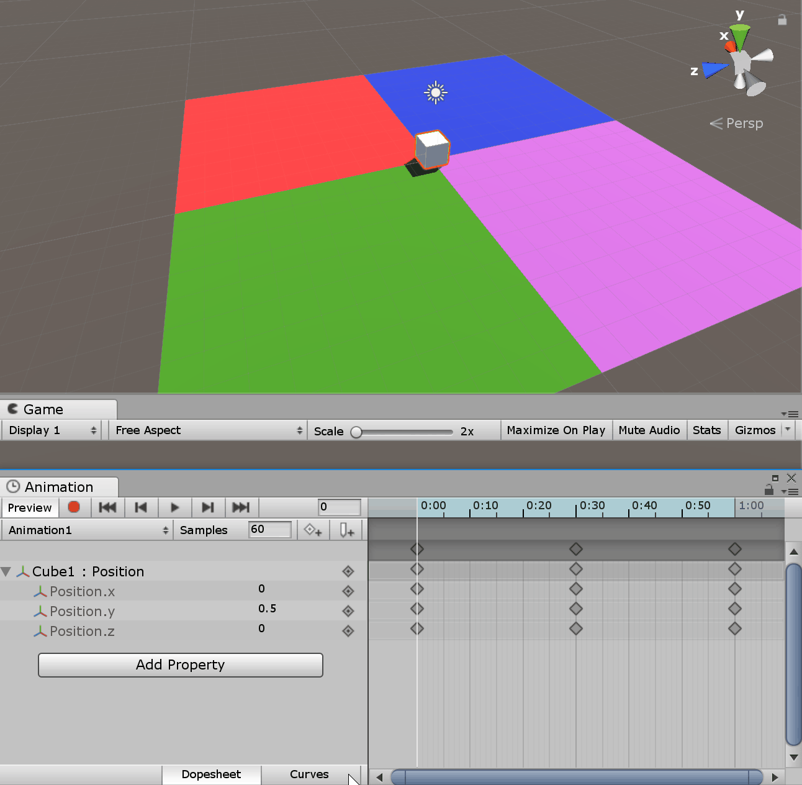802x785 pixels.
Task: Open the Animation1 clip dropdown
Action: (x=88, y=530)
